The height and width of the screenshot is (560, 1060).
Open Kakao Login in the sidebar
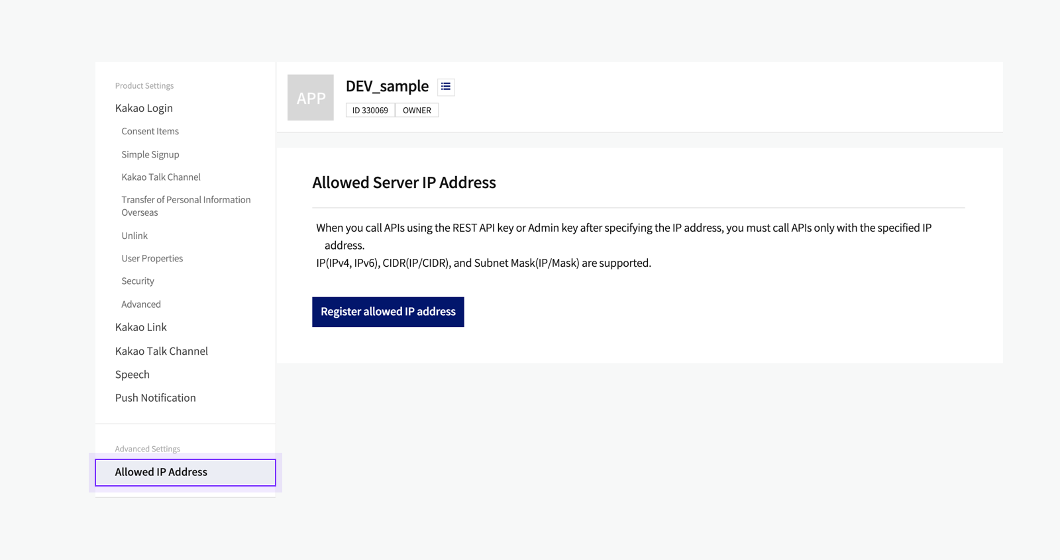tap(144, 108)
